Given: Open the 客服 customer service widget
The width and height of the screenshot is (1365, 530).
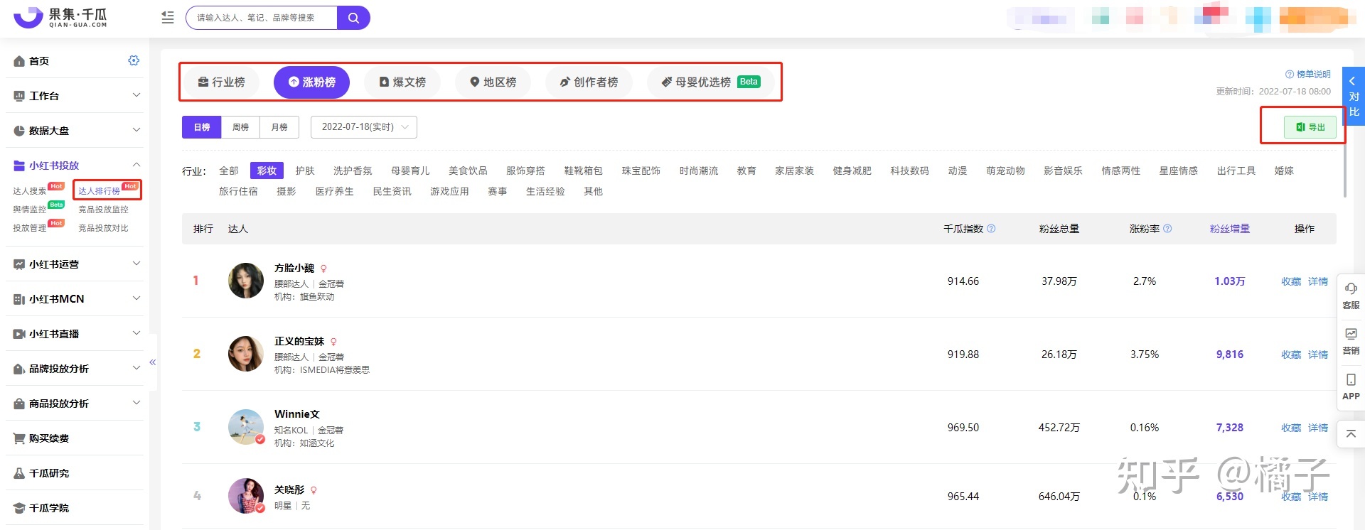Looking at the screenshot, I should click(1351, 296).
